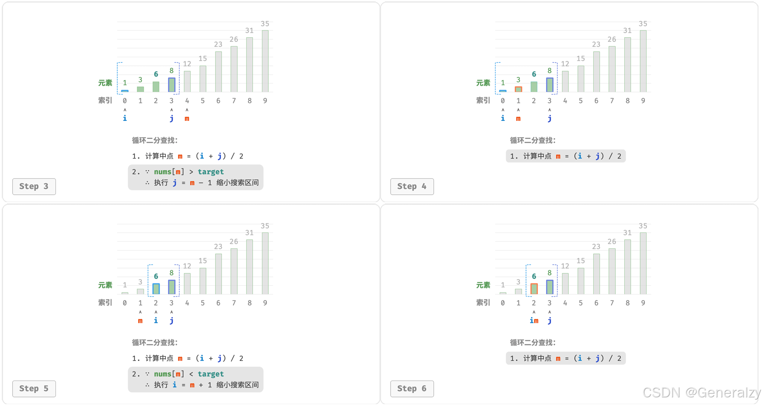Click the bar labeled 12 in Step 3 panel
The image size is (763, 406).
[187, 81]
